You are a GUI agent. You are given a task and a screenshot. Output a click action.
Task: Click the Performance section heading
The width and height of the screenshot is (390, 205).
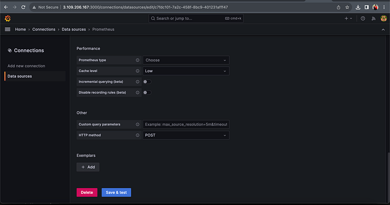[x=88, y=48]
